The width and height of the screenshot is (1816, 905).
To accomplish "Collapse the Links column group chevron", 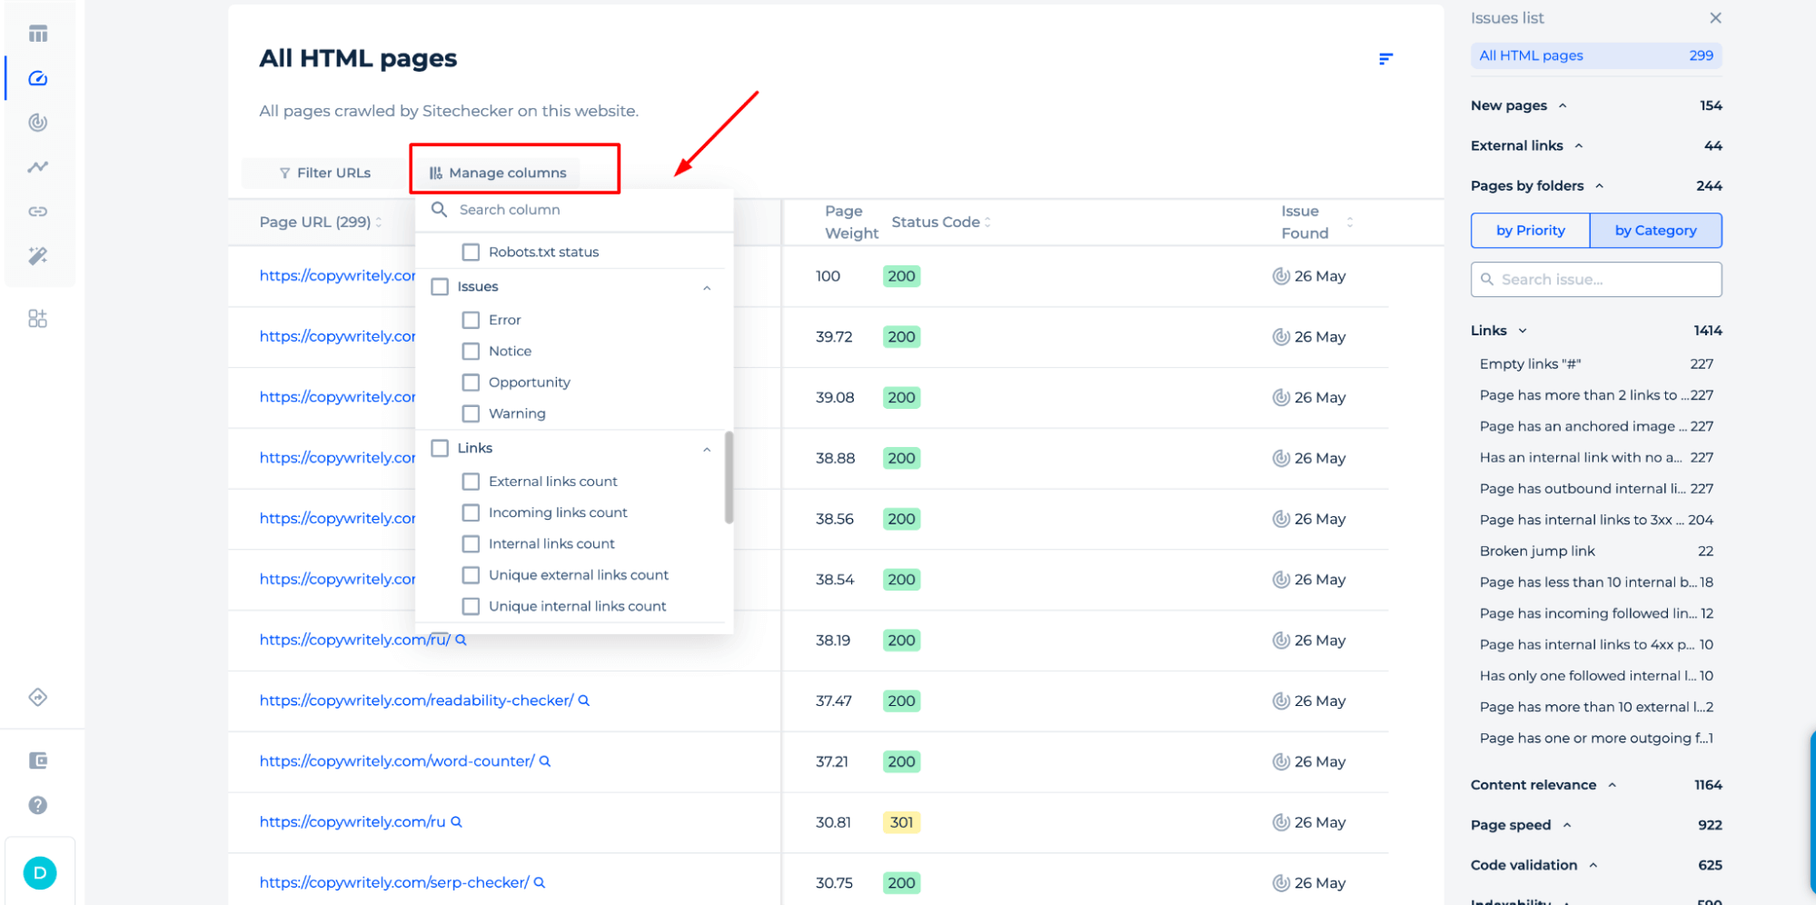I will point(707,450).
